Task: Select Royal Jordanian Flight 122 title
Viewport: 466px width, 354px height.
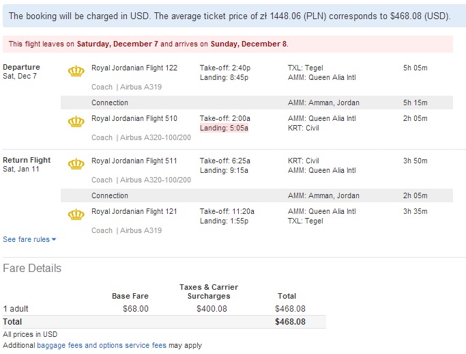Action: tap(134, 68)
